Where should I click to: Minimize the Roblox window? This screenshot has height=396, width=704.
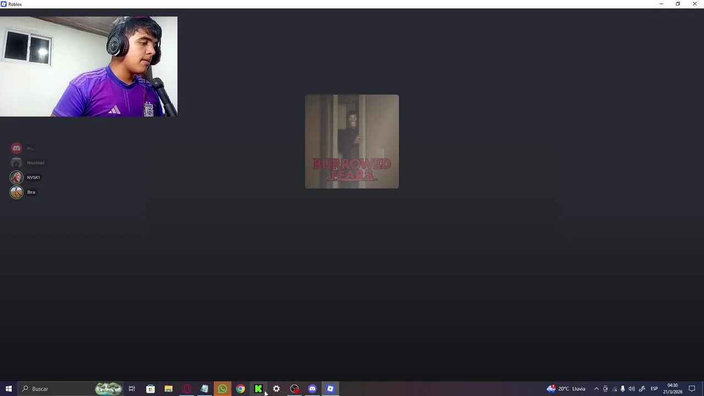coord(661,4)
